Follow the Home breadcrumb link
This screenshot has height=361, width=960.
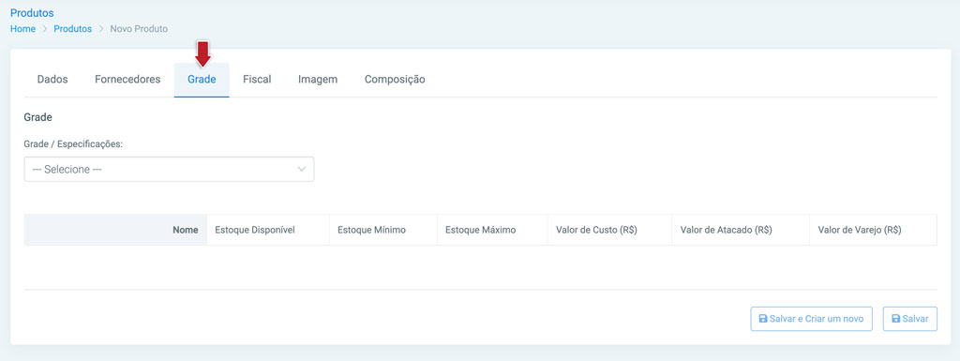point(22,29)
